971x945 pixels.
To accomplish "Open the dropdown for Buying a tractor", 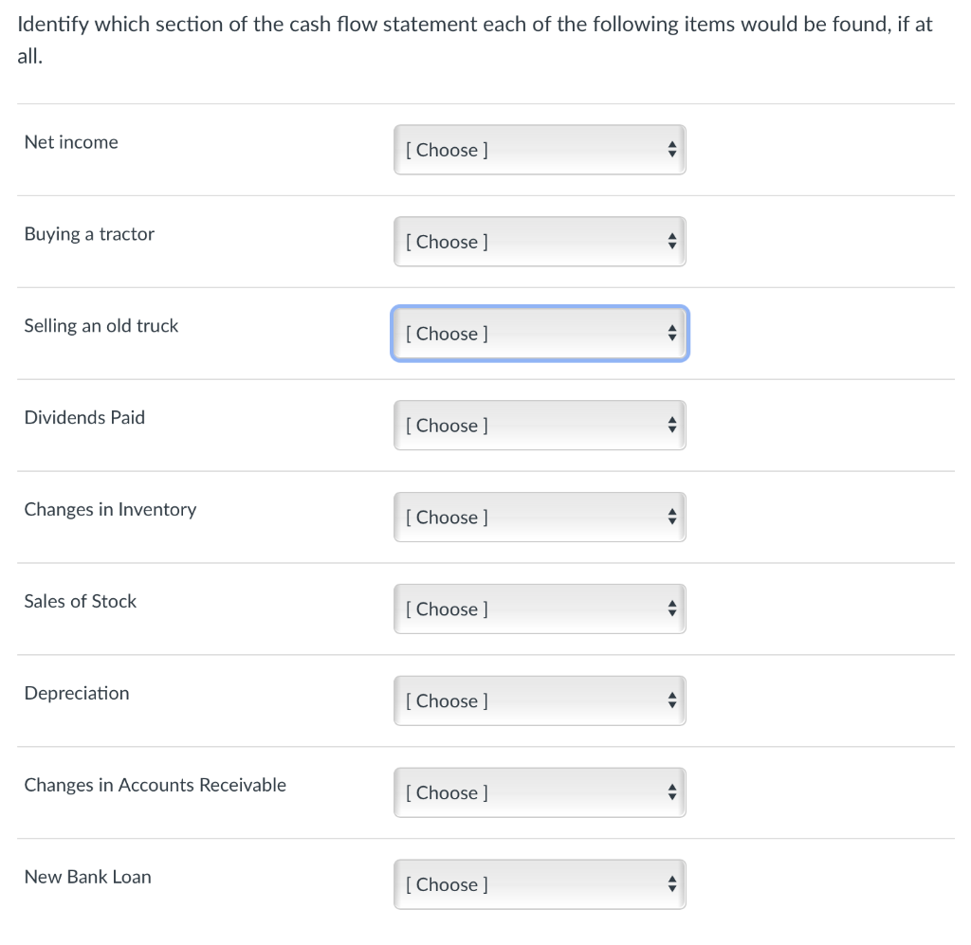I will point(539,241).
